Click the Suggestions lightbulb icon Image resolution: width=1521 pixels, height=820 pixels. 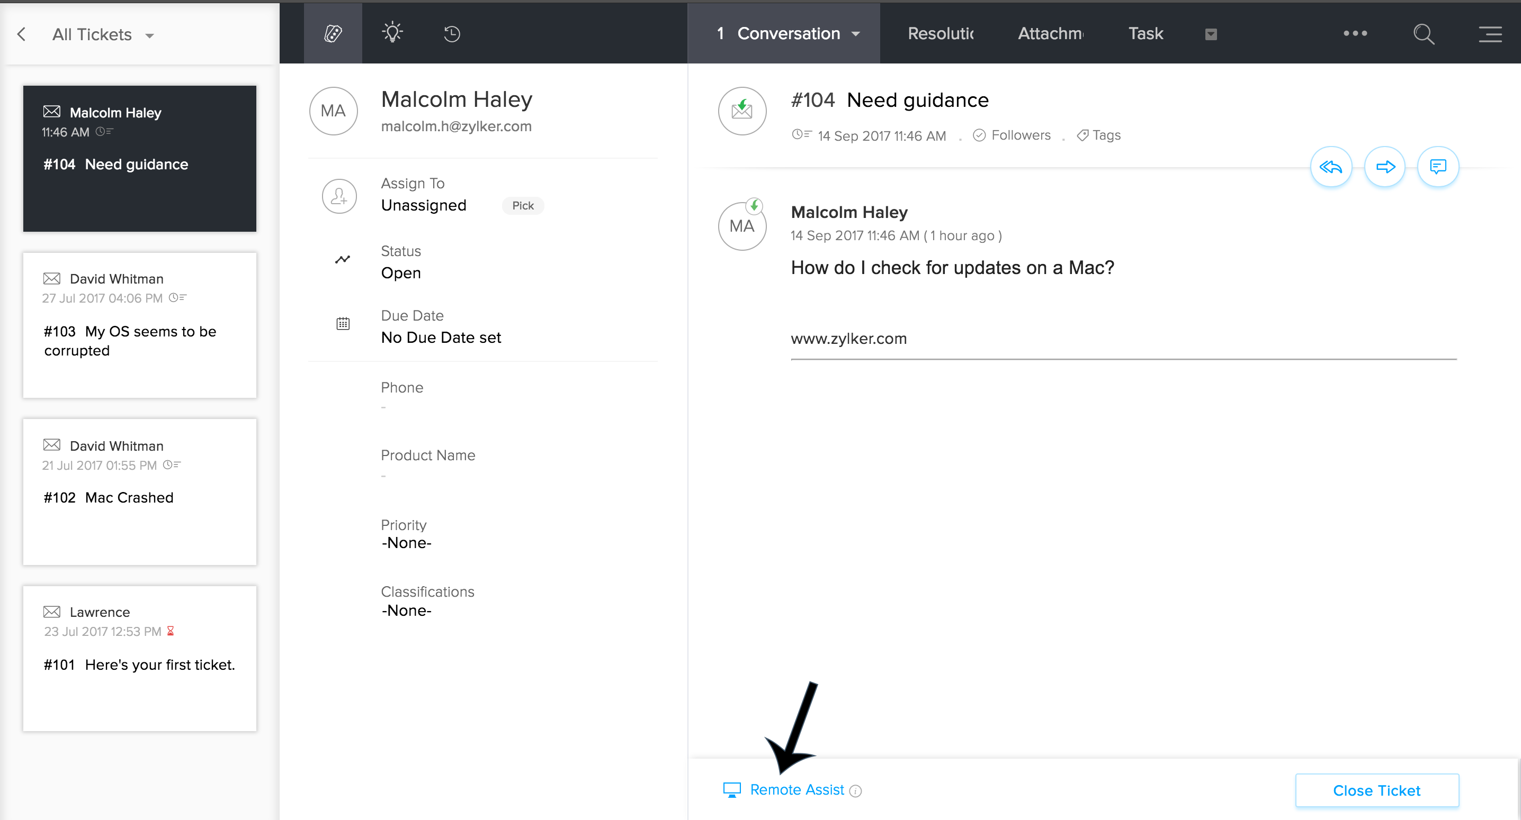tap(392, 33)
